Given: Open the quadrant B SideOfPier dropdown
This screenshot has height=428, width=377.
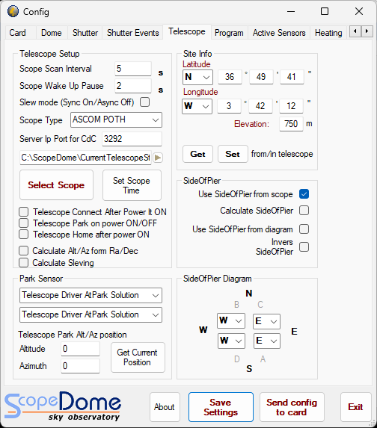Looking at the screenshot, I should [231, 320].
